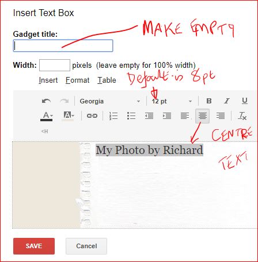
Task: Clear formatting with Tx icon
Action: (242, 115)
